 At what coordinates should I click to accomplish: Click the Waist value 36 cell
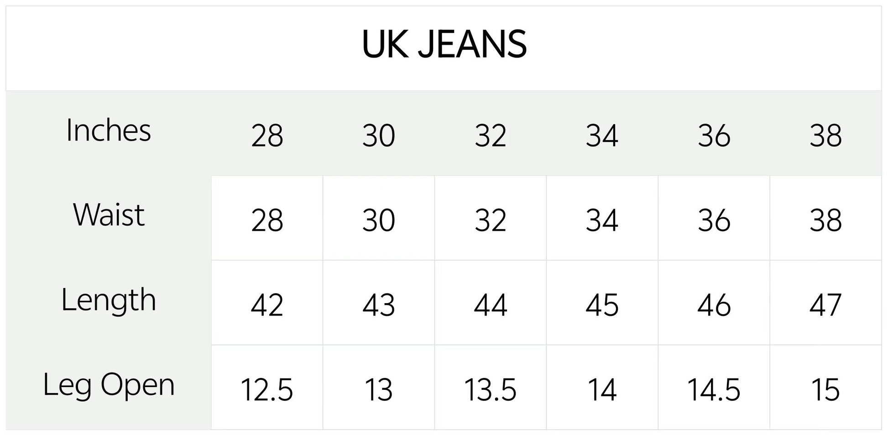[x=714, y=220]
